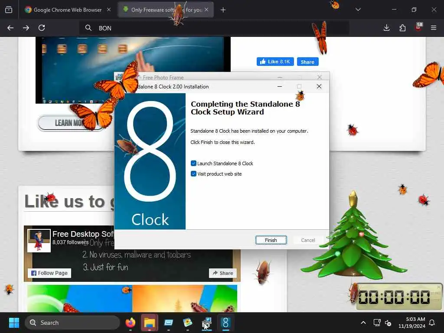This screenshot has width=444, height=333.
Task: Open File Explorer from the taskbar
Action: pos(150,323)
